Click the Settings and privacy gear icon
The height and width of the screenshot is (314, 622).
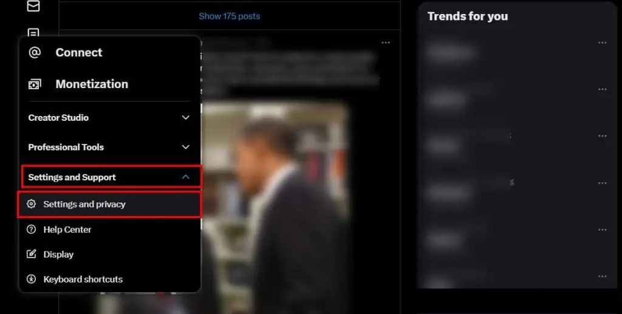click(32, 204)
